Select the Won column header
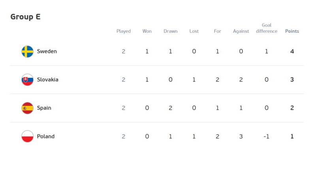The width and height of the screenshot is (316, 169). (x=147, y=31)
